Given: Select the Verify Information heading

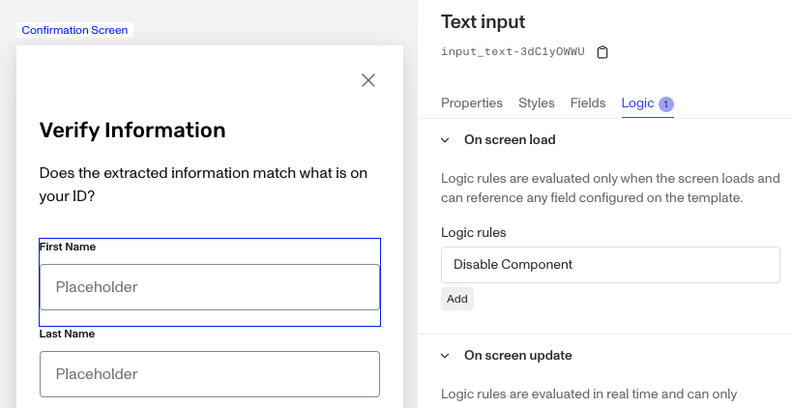Looking at the screenshot, I should [132, 130].
